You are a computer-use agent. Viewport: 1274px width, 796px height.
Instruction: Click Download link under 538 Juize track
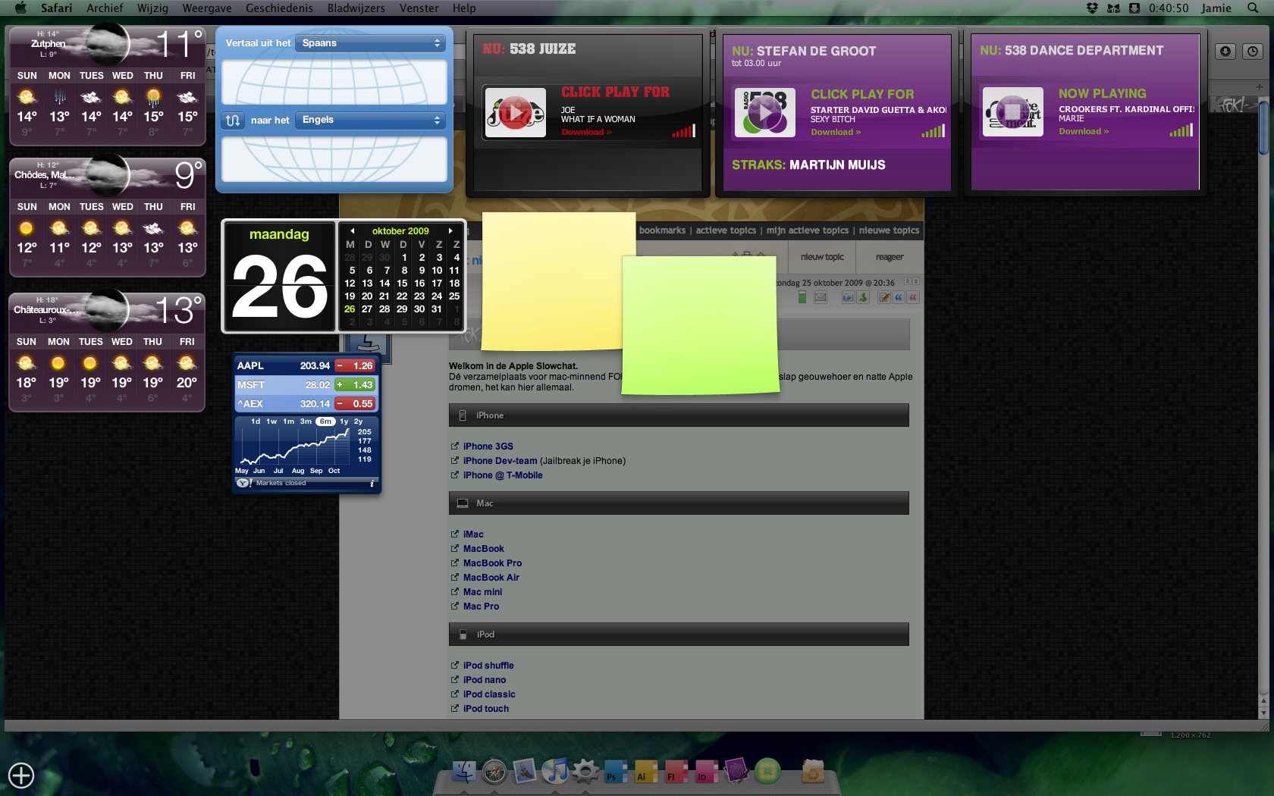[x=586, y=132]
